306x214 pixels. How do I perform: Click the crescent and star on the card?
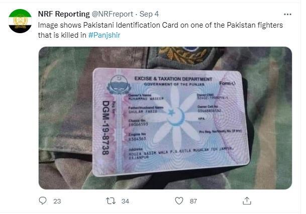pos(176,117)
